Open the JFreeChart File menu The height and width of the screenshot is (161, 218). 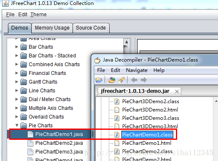pos(10,15)
